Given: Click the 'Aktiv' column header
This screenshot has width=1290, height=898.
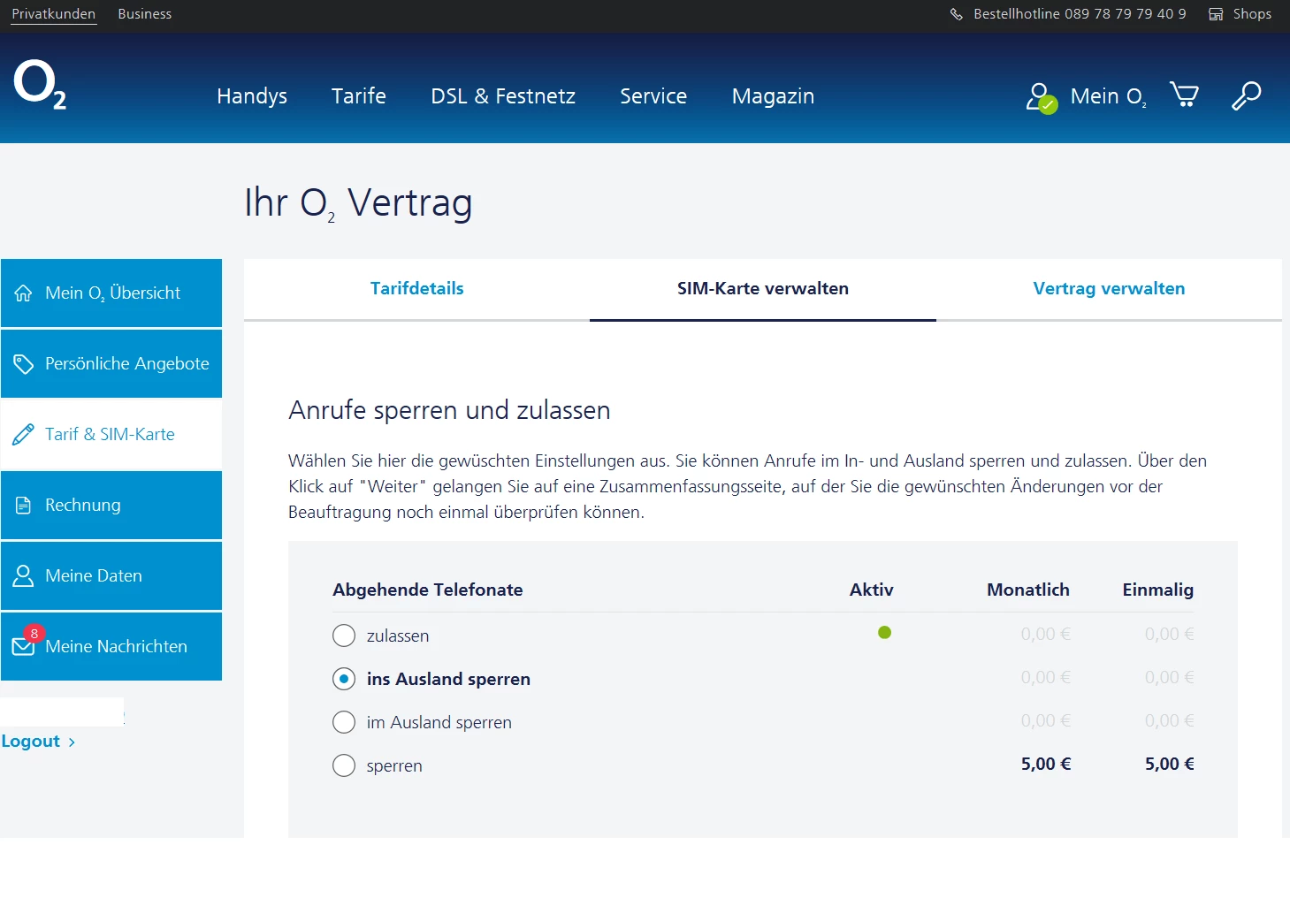Looking at the screenshot, I should [x=872, y=590].
